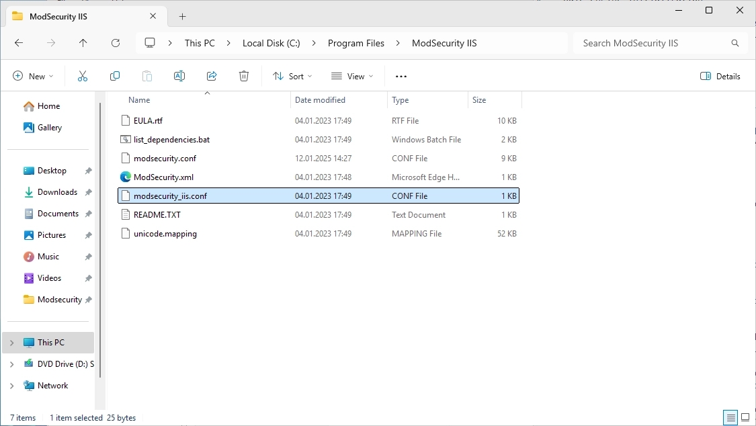This screenshot has width=756, height=426.
Task: Click the Share icon in toolbar
Action: (x=212, y=76)
